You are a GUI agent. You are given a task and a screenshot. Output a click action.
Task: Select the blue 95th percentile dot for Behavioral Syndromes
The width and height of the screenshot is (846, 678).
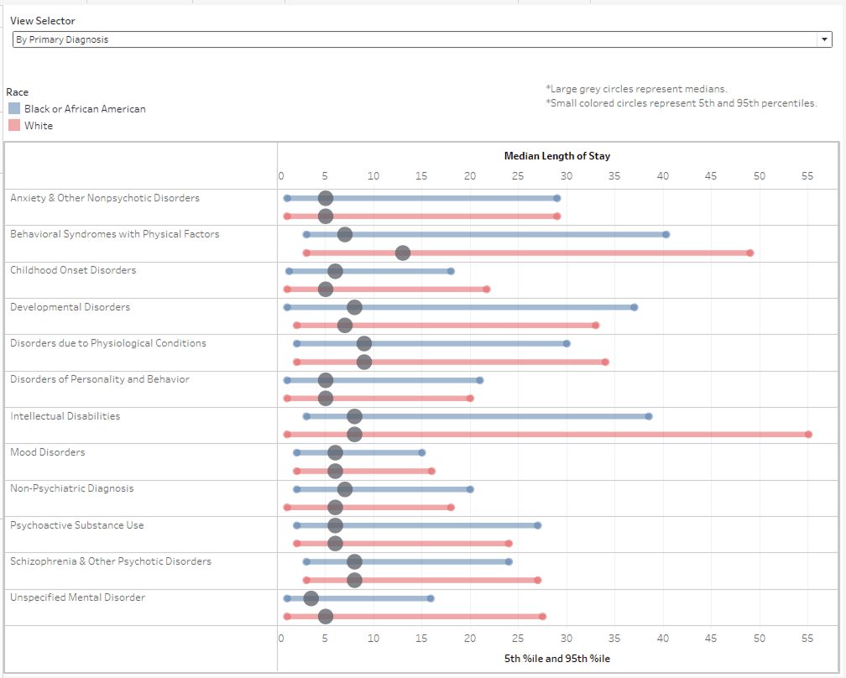click(x=666, y=234)
